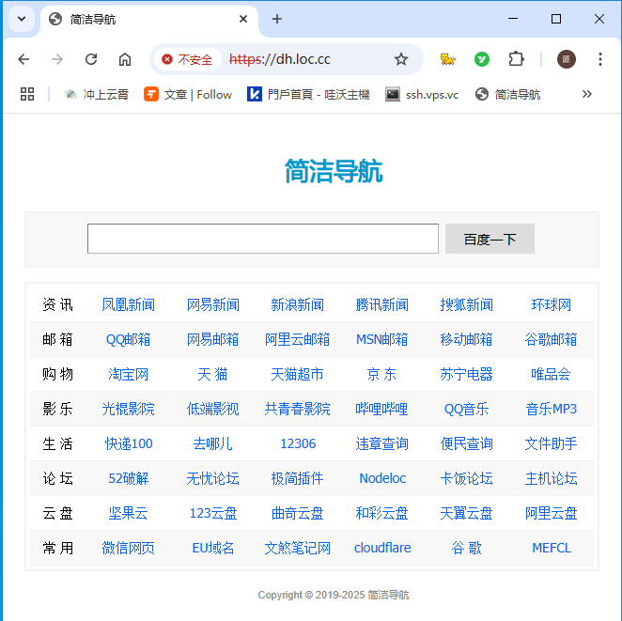This screenshot has height=621, width=622.
Task: Click the browser forward arrow
Action: pyautogui.click(x=57, y=59)
